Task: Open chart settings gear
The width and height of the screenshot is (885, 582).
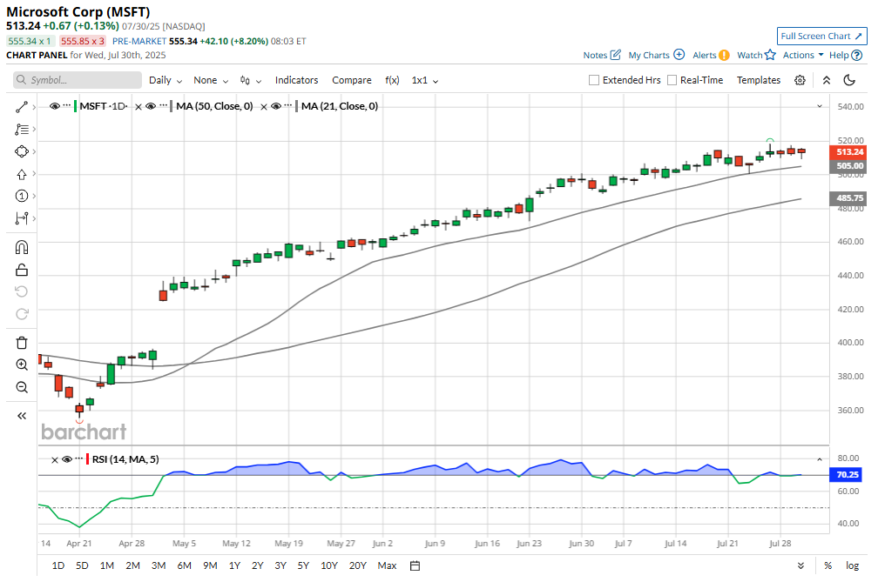Action: (800, 80)
